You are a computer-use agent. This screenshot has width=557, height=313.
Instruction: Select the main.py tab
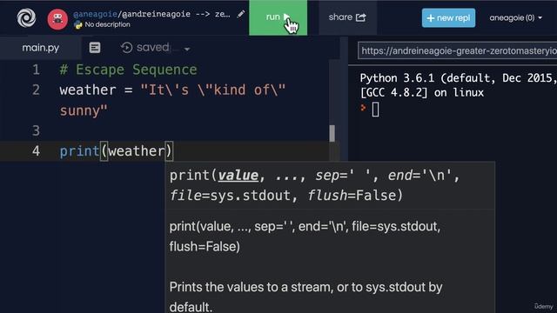pyautogui.click(x=41, y=48)
